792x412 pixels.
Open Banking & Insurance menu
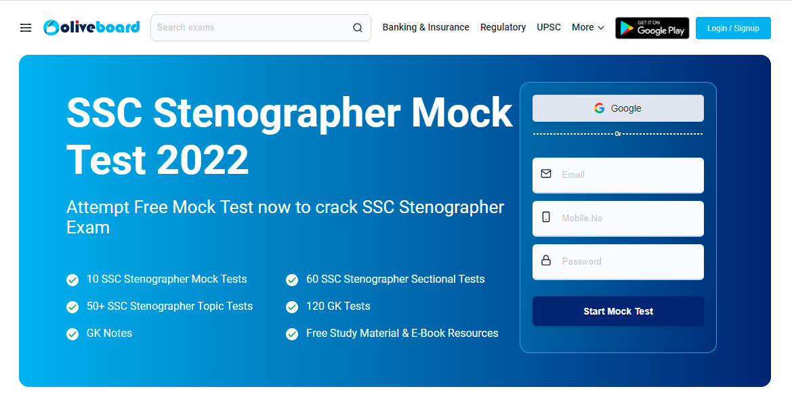(425, 27)
